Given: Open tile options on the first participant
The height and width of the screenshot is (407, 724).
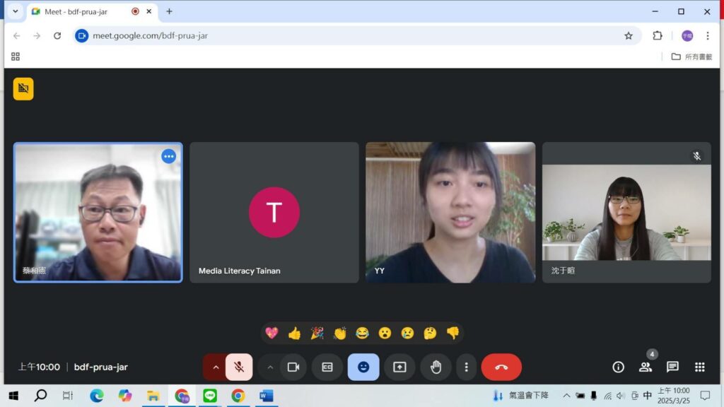Looking at the screenshot, I should [168, 156].
